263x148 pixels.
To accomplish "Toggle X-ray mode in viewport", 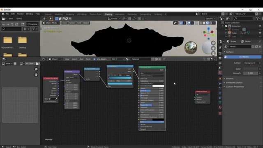I will [x=196, y=23].
